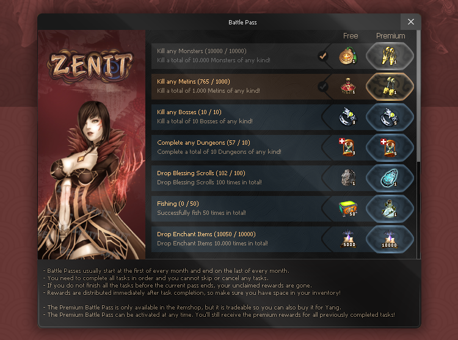
Task: Select the premium 10000 enchant reward icon
Action: point(390,239)
